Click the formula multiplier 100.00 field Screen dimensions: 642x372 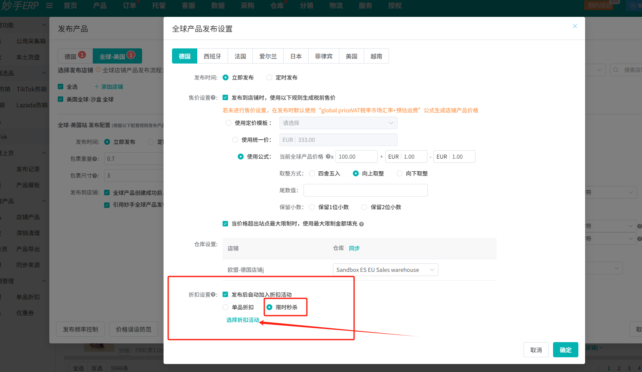[356, 157]
